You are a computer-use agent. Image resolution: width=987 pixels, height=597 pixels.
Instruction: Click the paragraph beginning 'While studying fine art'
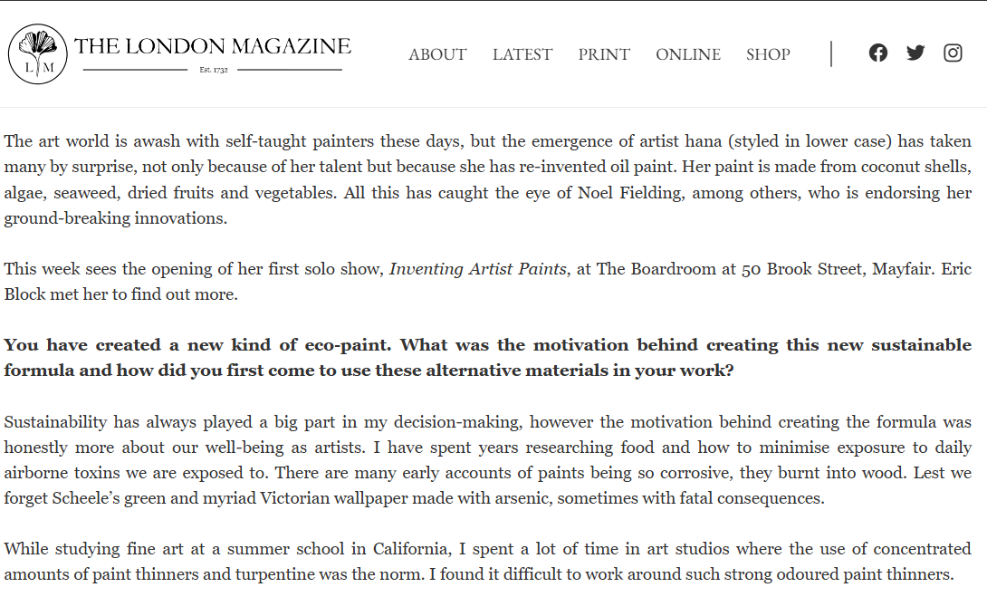pyautogui.click(x=488, y=561)
